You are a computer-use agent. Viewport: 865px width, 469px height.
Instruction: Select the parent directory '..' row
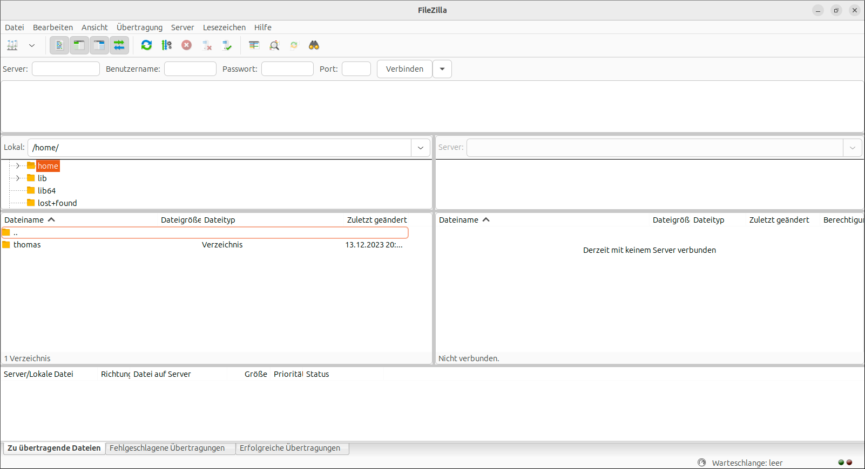[205, 232]
